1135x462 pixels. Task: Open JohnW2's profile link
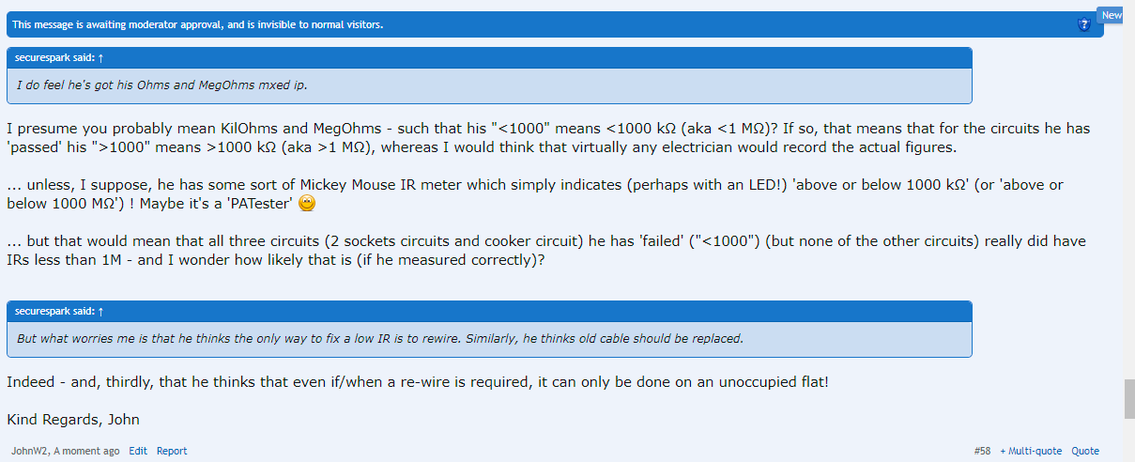(28, 451)
